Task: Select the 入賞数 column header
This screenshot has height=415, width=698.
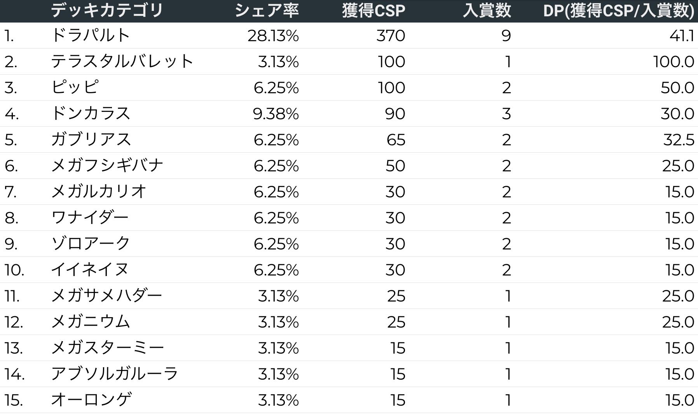Action: (x=487, y=10)
